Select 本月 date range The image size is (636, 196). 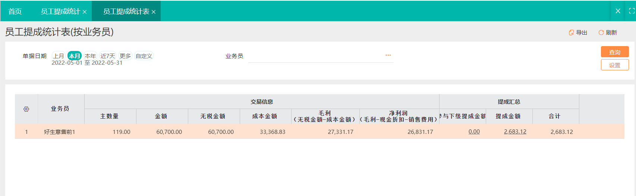click(75, 56)
